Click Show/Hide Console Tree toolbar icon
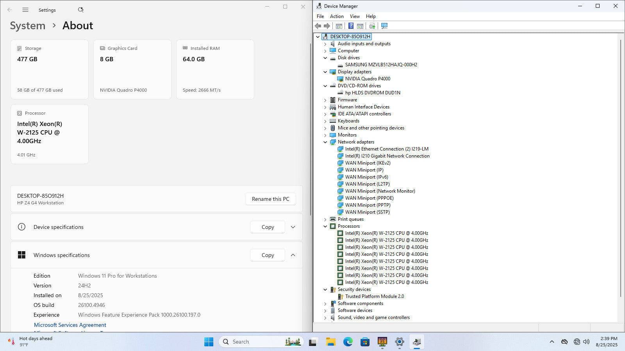 coord(339,26)
